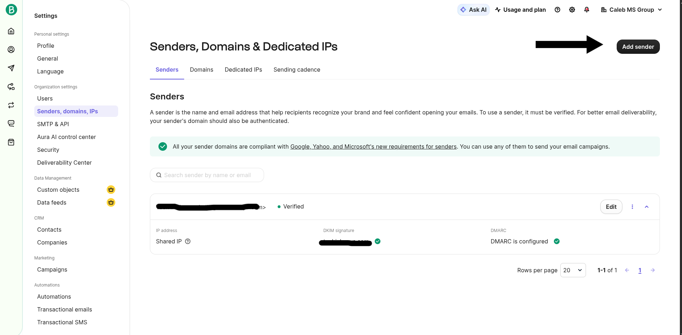Switch to the Sending cadence tab
The height and width of the screenshot is (335, 682).
[297, 70]
